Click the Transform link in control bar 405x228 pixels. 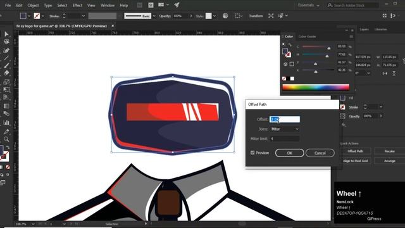[x=256, y=16]
